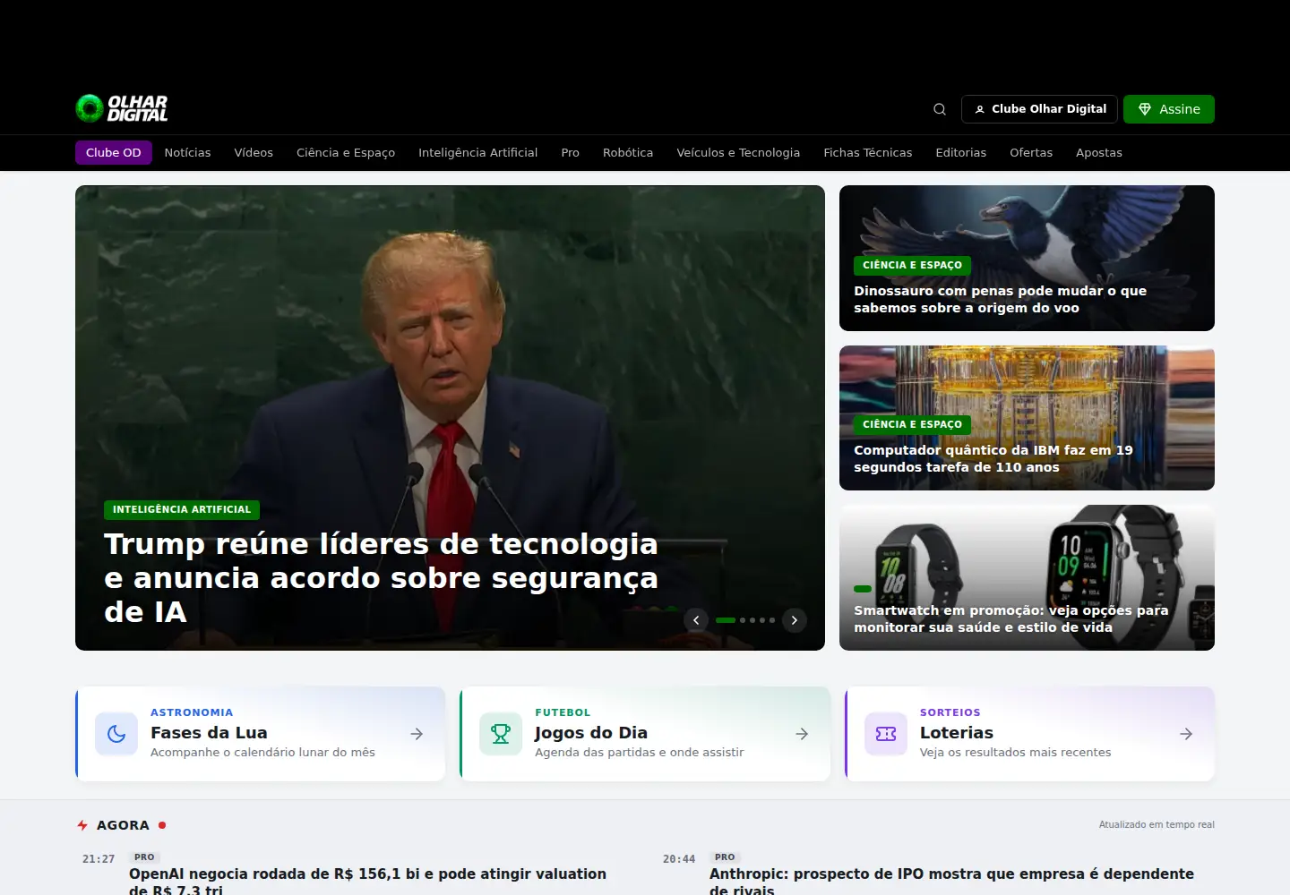Jump to the last carousel slide dot
Screen dimensions: 1290x895
(772, 620)
